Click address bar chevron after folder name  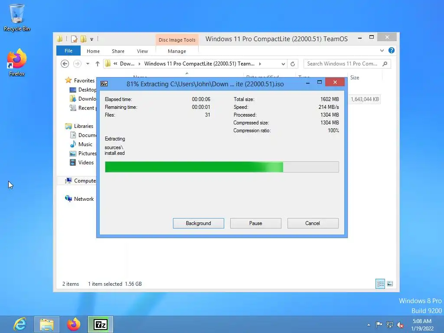point(260,64)
